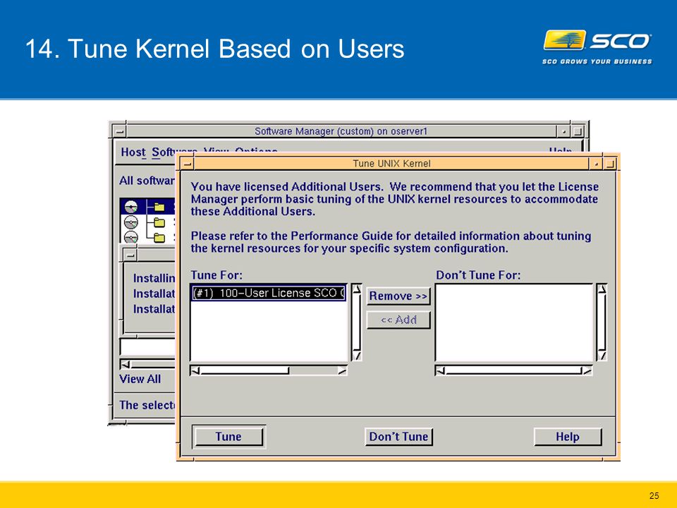Click Software Manager (custom) title bar
This screenshot has height=508, width=677.
(x=341, y=131)
